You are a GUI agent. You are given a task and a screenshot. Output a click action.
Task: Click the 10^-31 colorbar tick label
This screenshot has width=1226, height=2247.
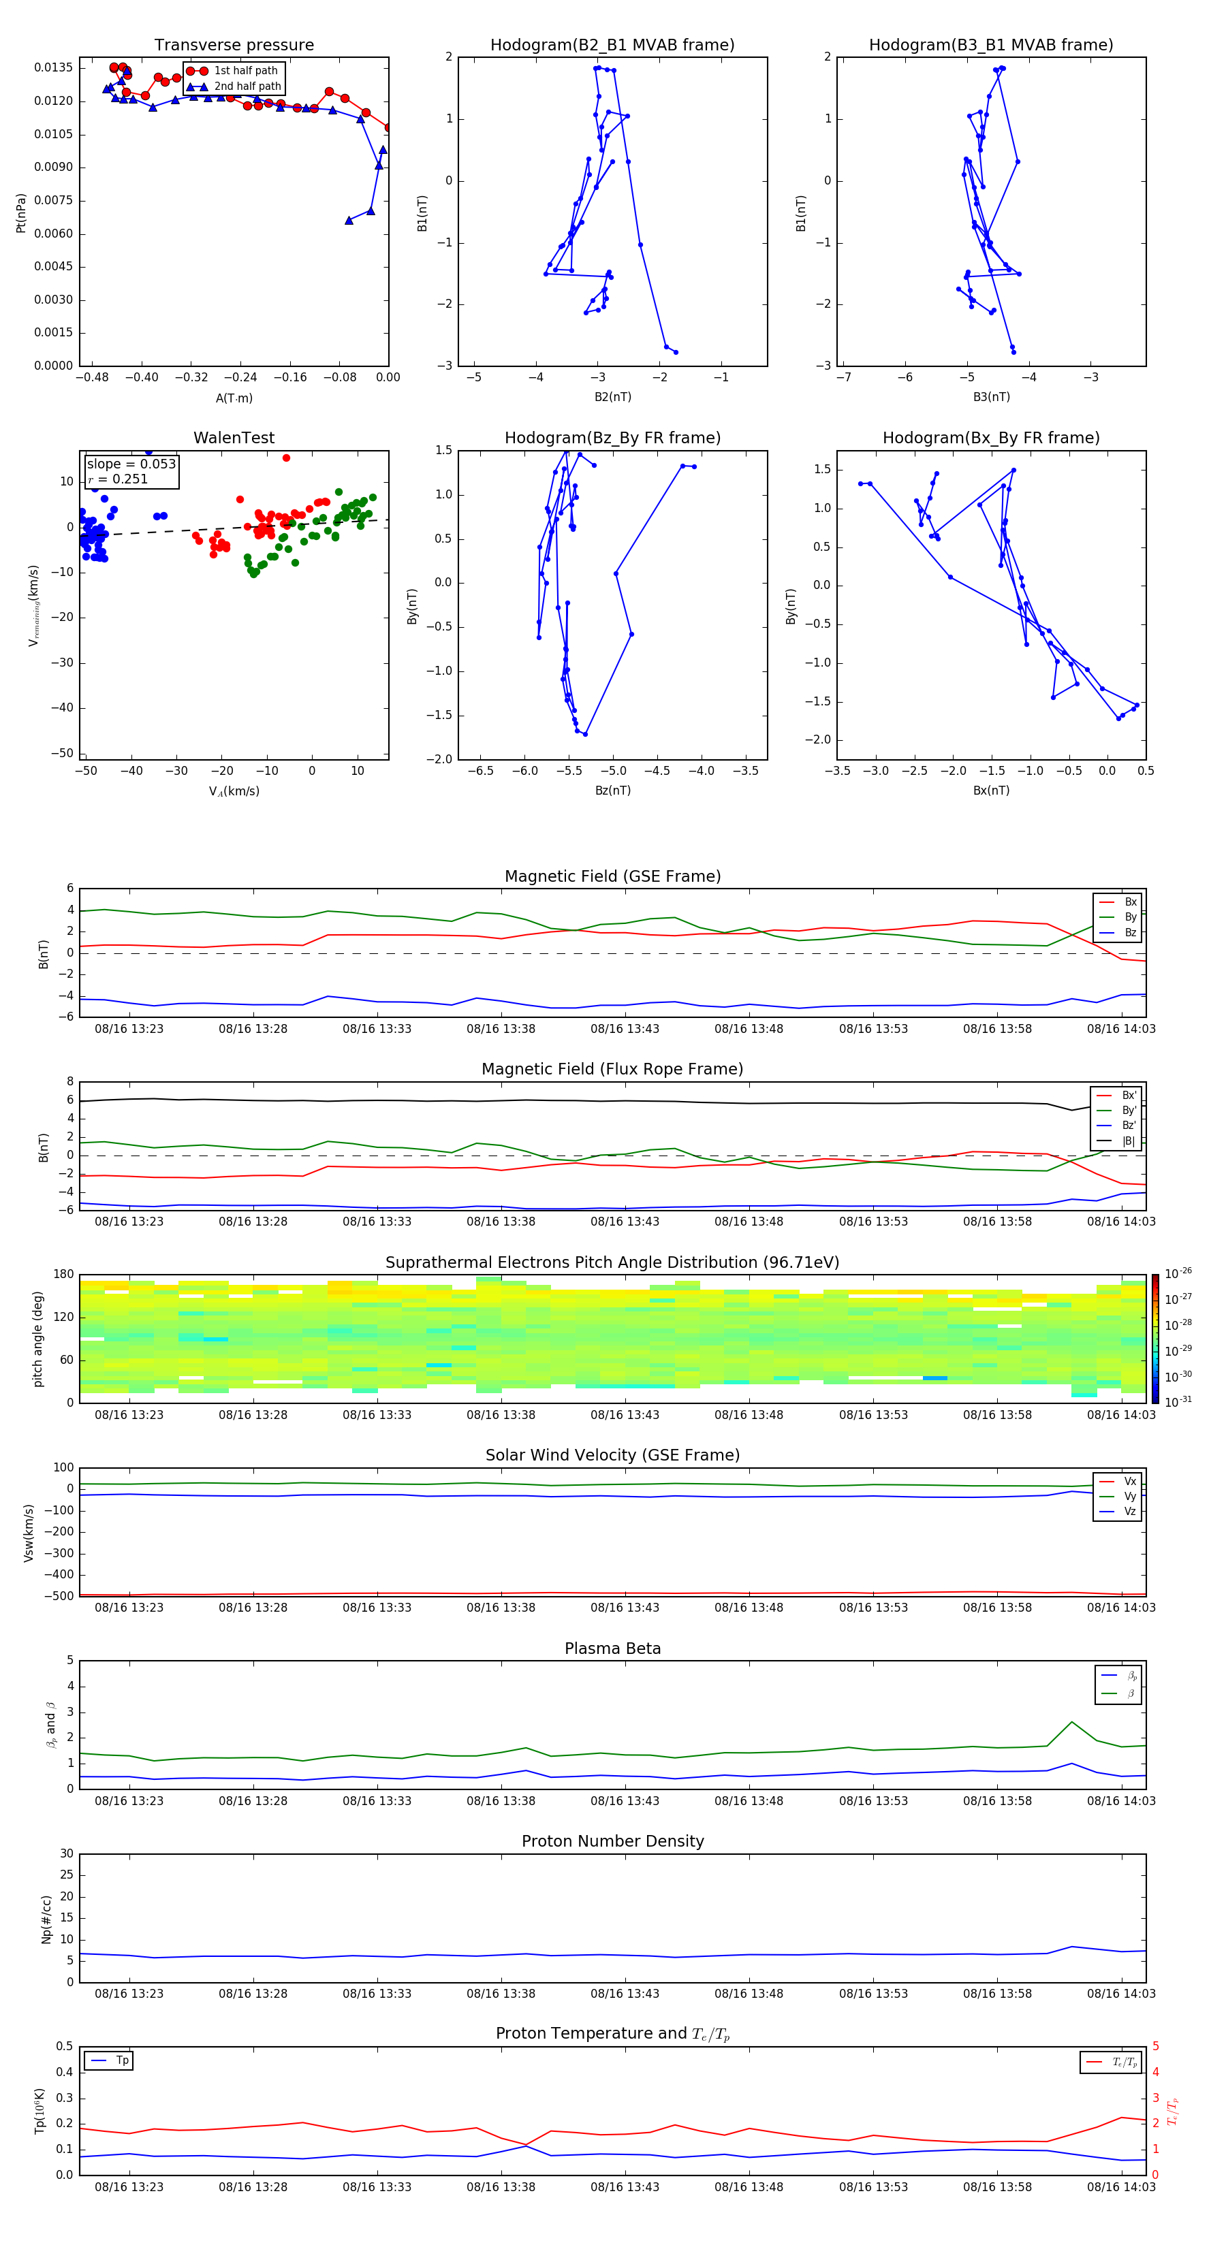coord(1178,1402)
